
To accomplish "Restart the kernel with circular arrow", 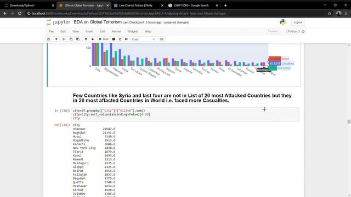I will tap(120, 39).
